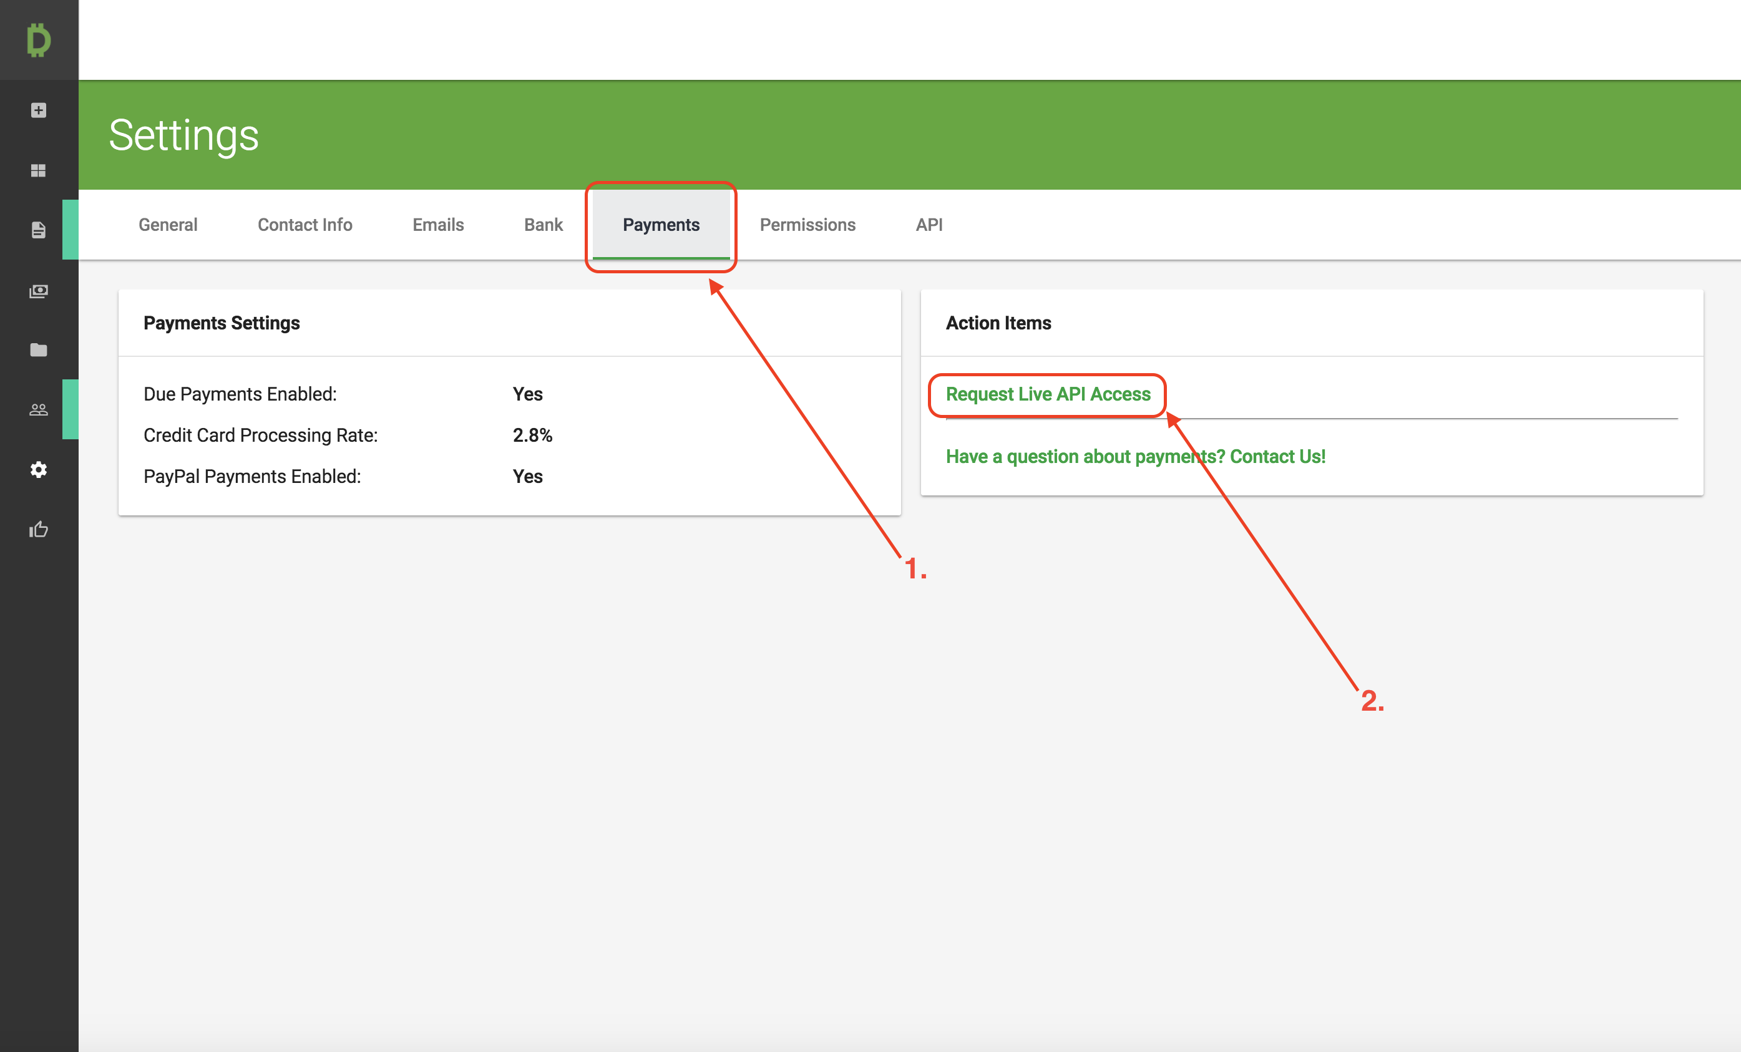Switch to the Emails tab

438,225
